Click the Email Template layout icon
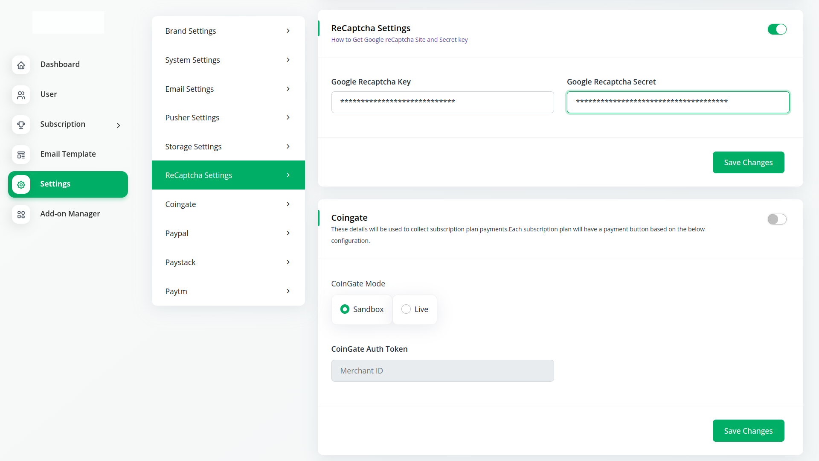 click(21, 155)
